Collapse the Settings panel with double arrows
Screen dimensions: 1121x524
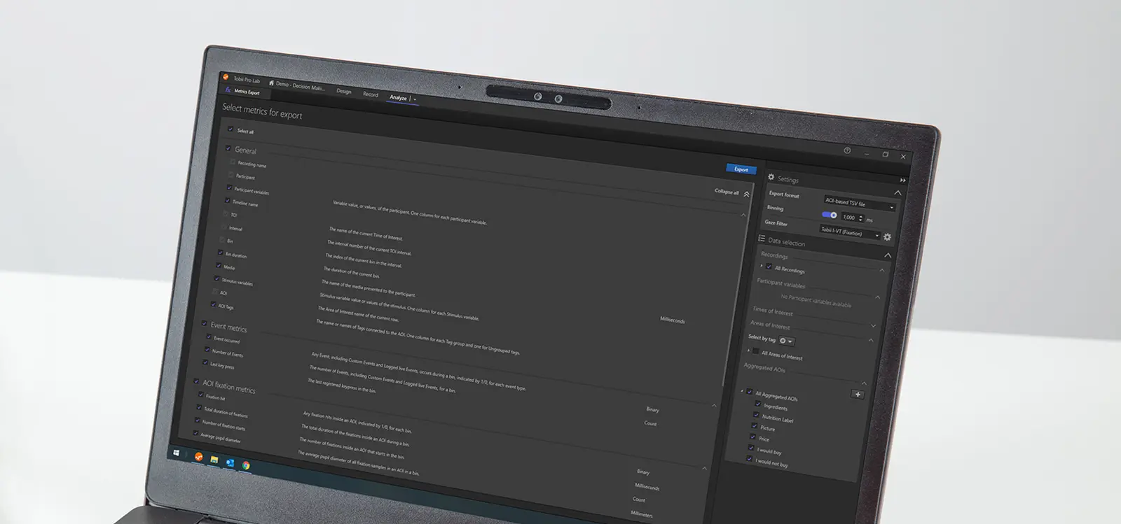902,180
